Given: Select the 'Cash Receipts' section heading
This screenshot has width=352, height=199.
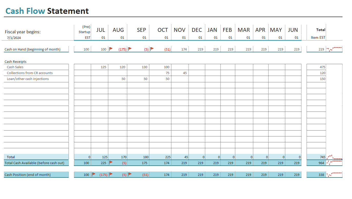Looking at the screenshot, I should pos(15,62).
